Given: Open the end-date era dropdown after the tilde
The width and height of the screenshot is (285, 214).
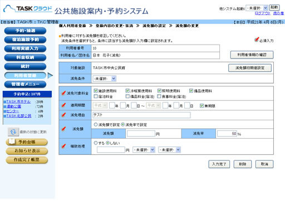Looking at the screenshot, I should pos(154,105).
